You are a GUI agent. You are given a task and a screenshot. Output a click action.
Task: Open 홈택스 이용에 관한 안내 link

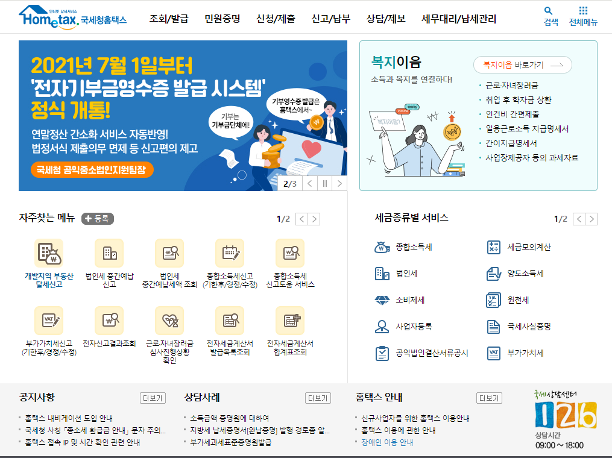pos(399,430)
